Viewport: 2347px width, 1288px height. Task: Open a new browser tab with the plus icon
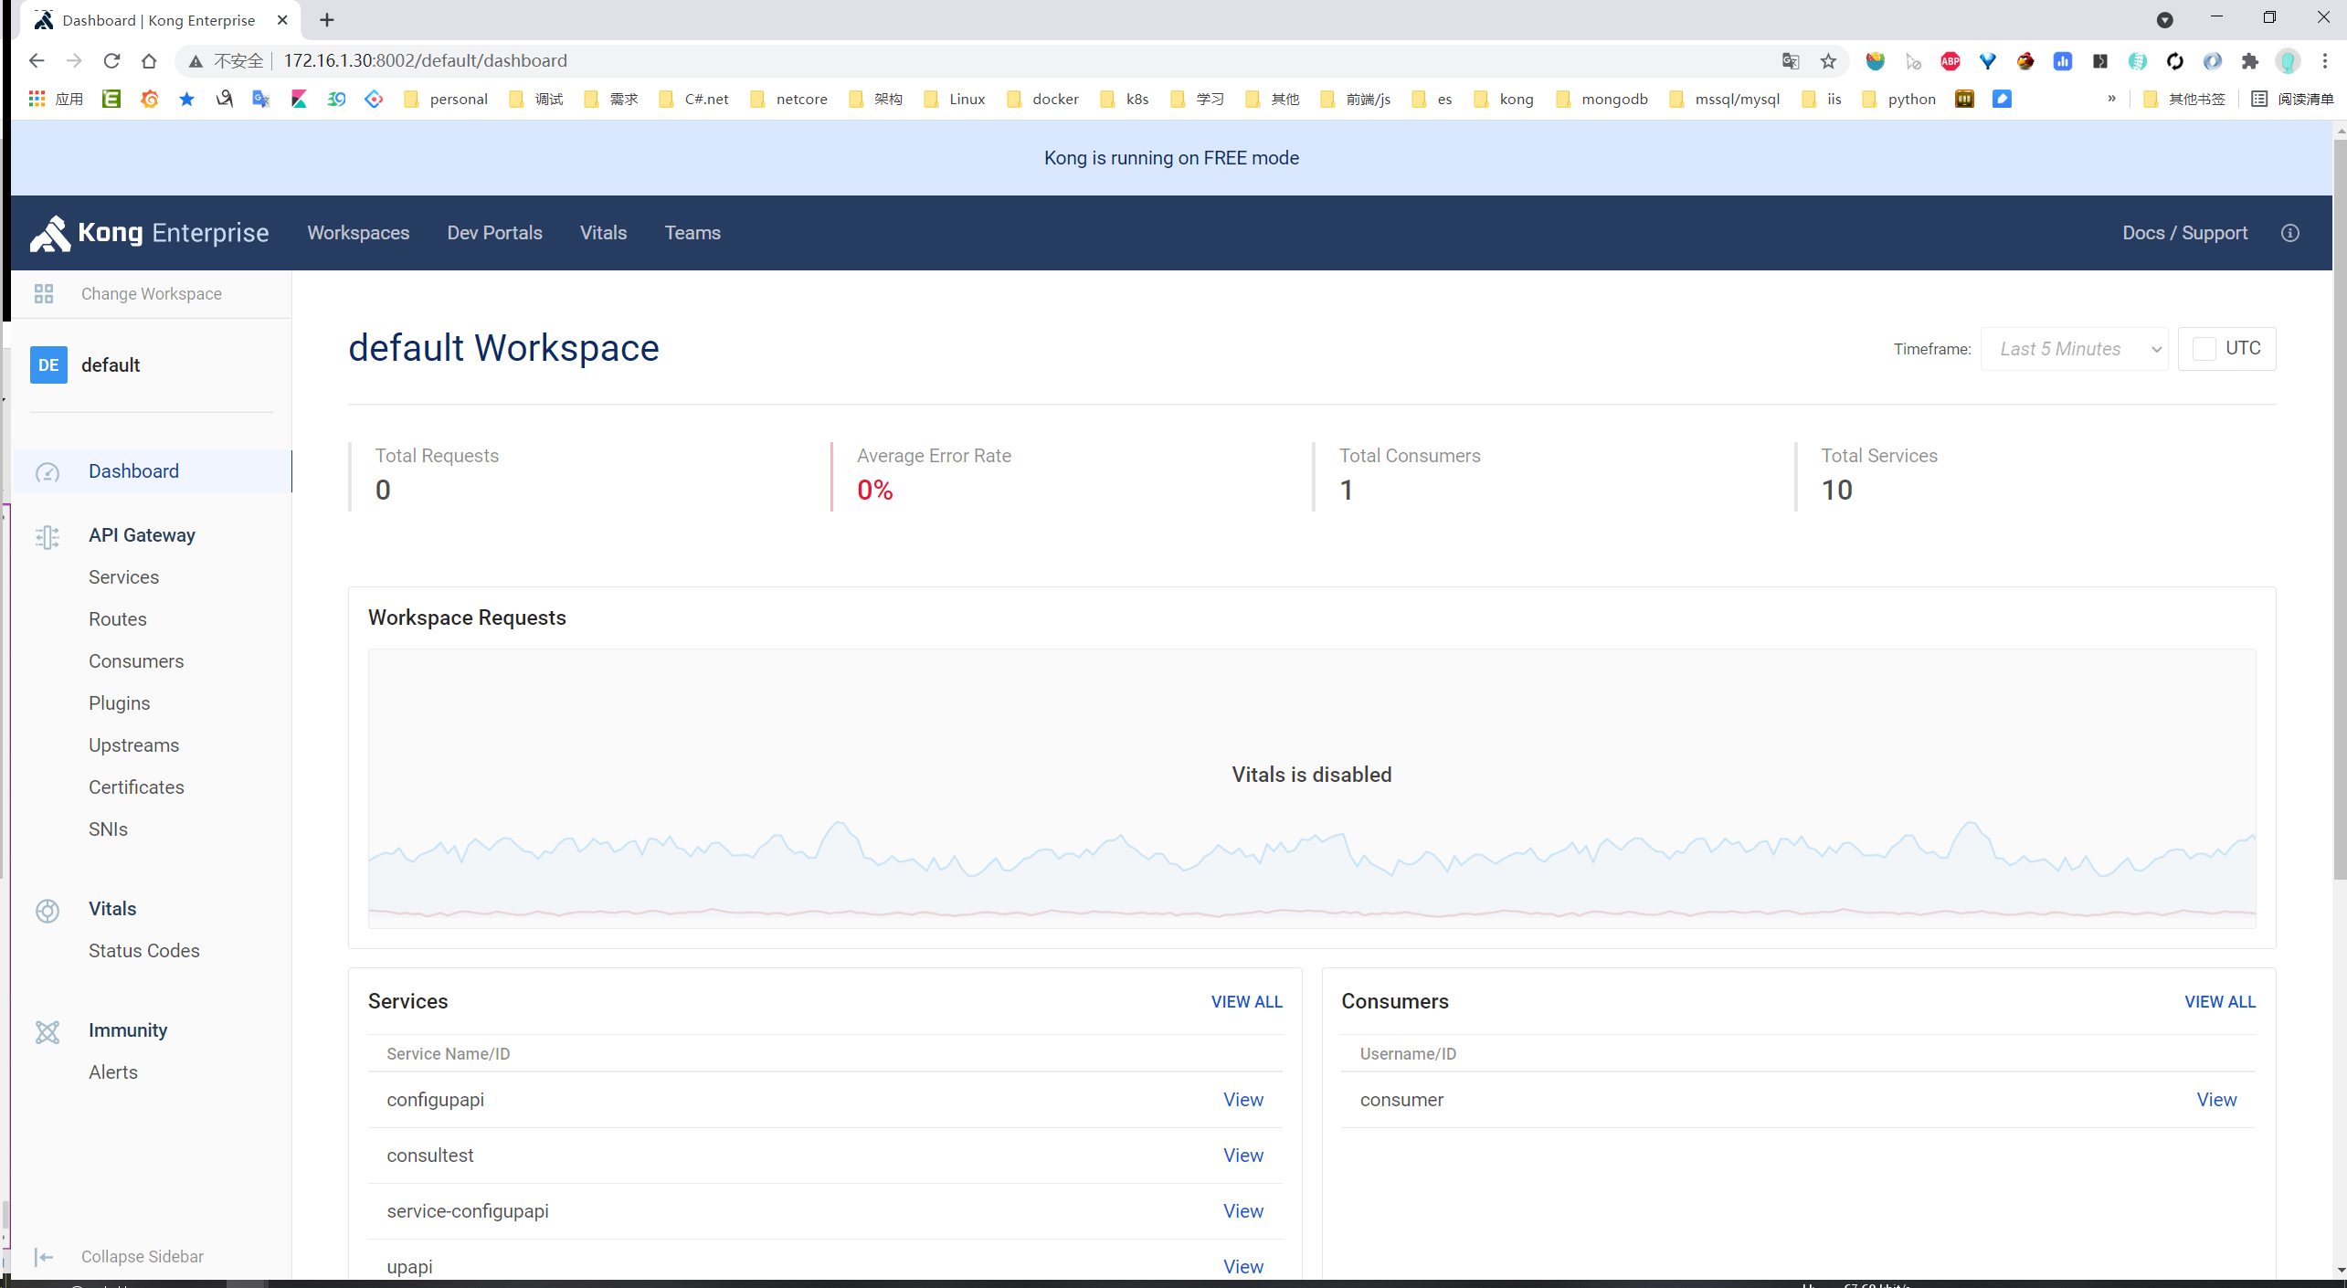[327, 19]
